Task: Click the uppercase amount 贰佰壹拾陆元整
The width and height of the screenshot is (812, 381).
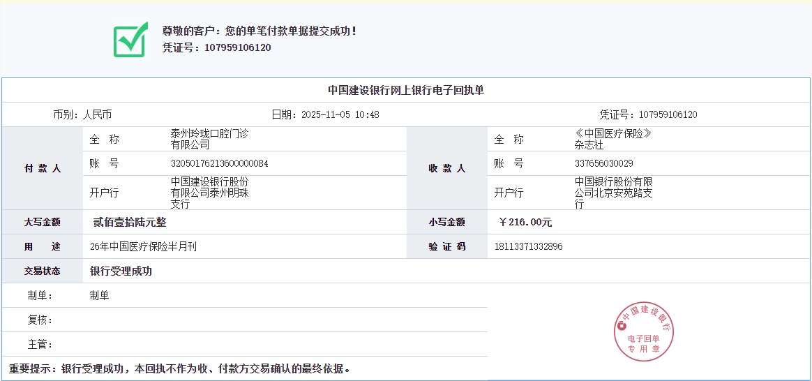Action: (x=130, y=222)
